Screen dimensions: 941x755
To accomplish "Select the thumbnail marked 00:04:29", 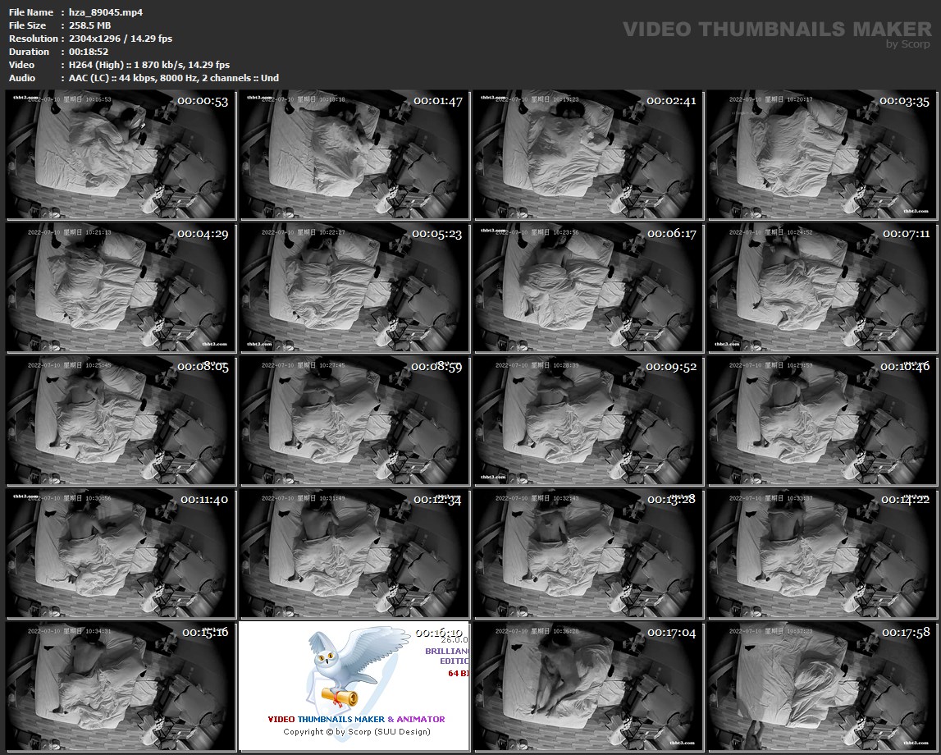I will pos(121,288).
